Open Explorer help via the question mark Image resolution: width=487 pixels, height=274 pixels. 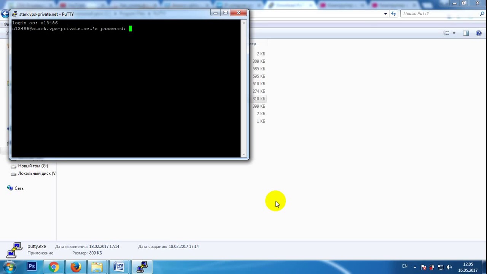pos(479,33)
